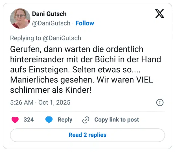Click the blue reply speech bubble icon
Screen dimensions: 175x152
coord(49,120)
